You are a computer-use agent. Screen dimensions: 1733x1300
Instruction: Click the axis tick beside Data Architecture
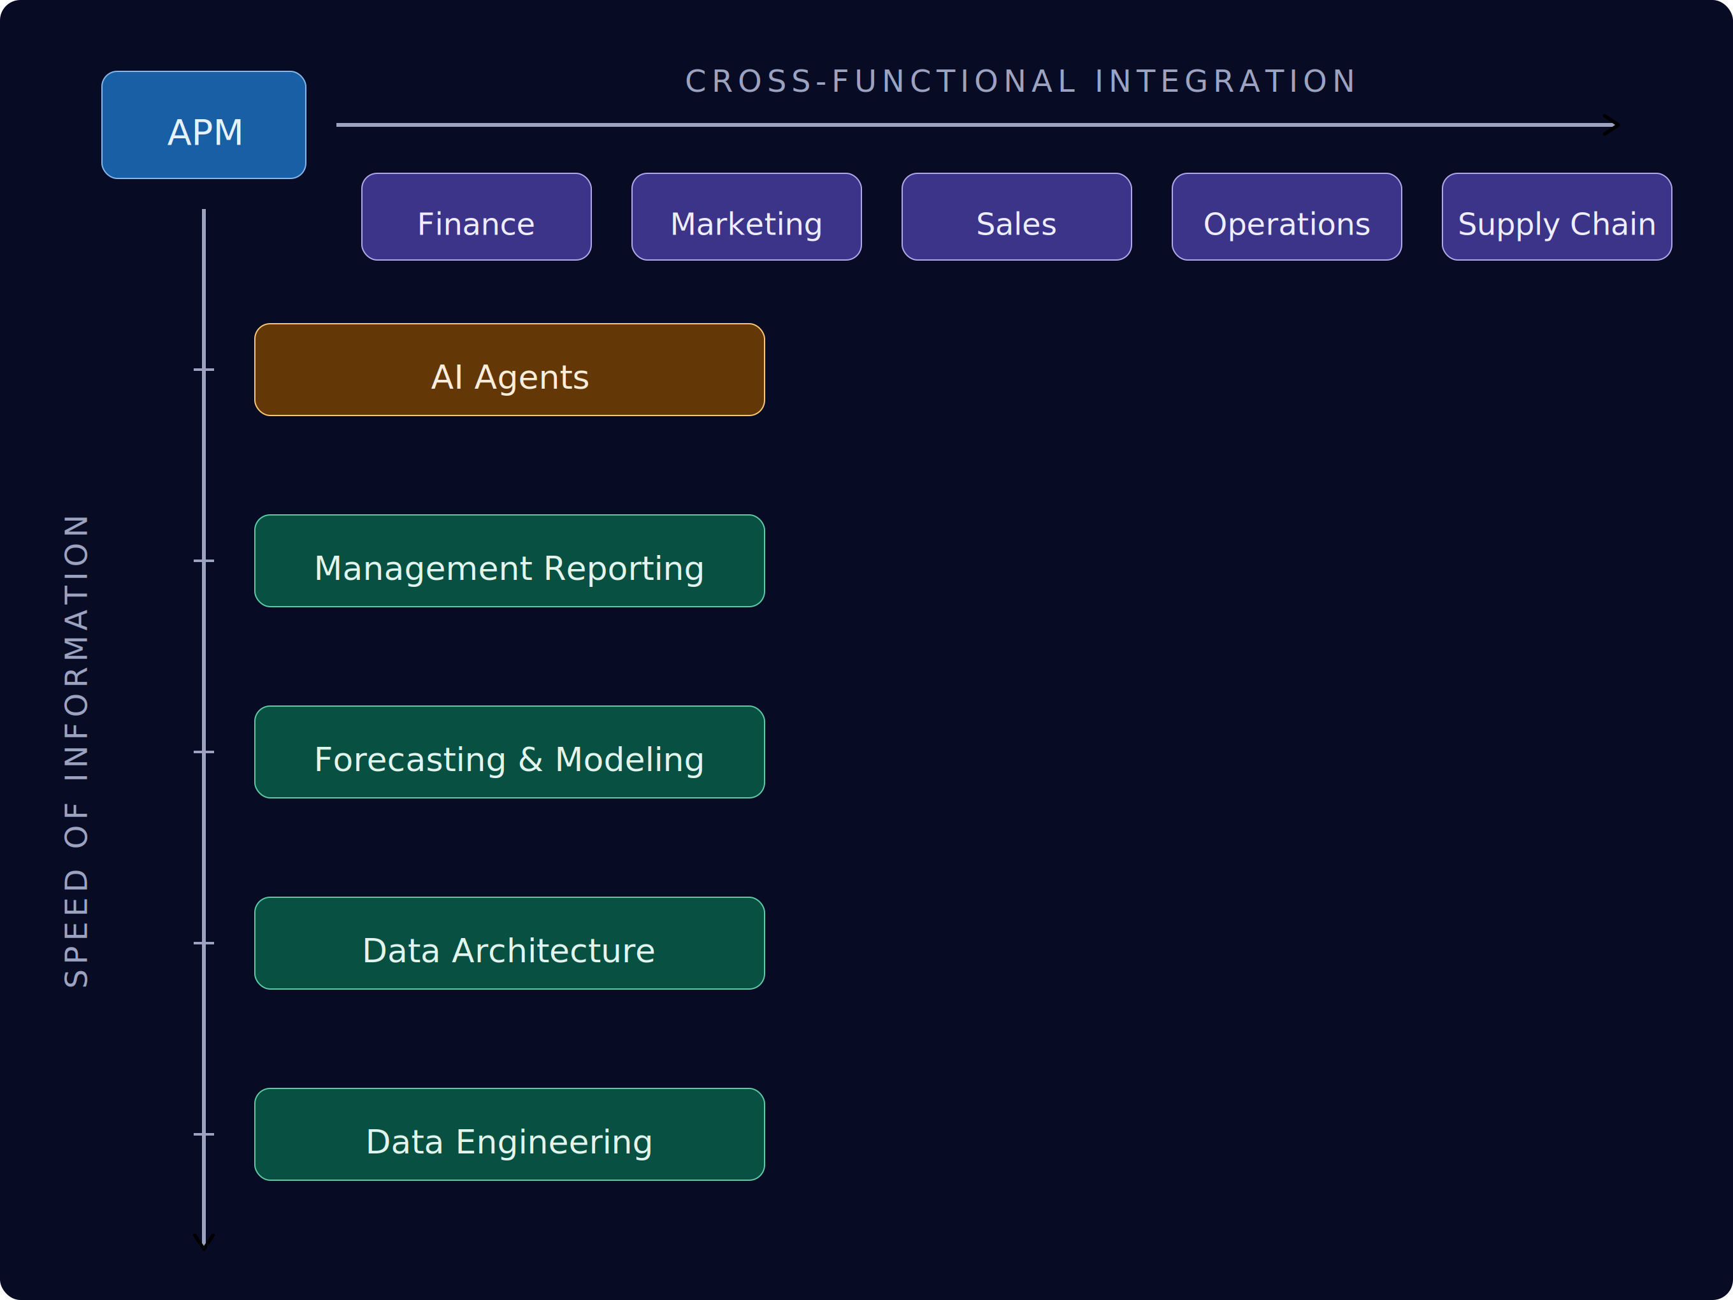click(204, 944)
